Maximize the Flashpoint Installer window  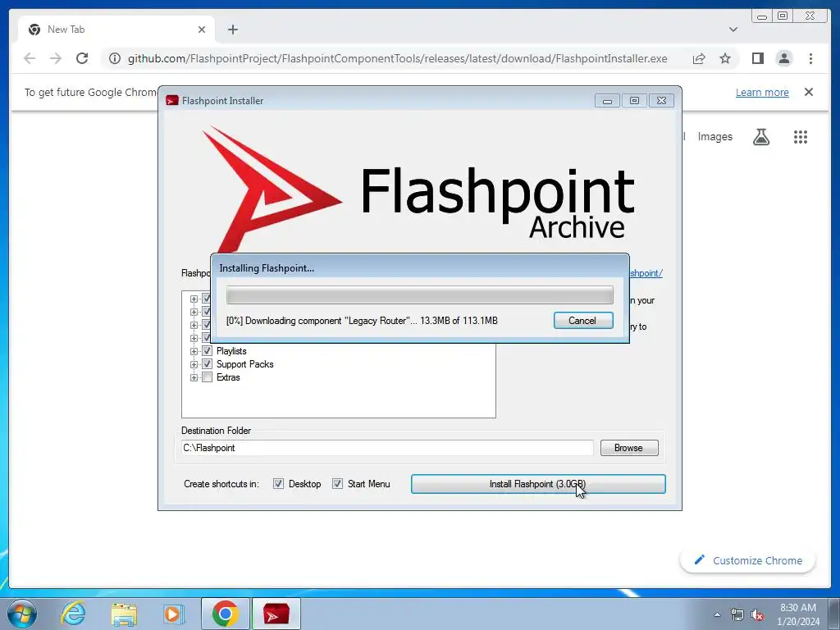coord(634,101)
